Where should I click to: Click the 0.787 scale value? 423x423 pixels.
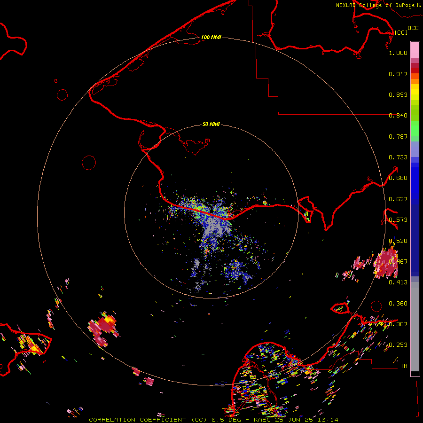tap(398, 136)
